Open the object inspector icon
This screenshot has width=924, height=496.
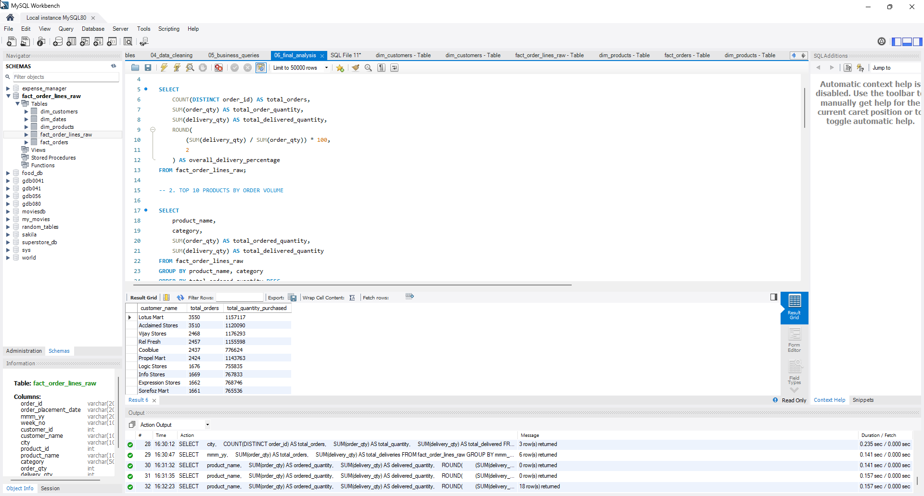[41, 42]
